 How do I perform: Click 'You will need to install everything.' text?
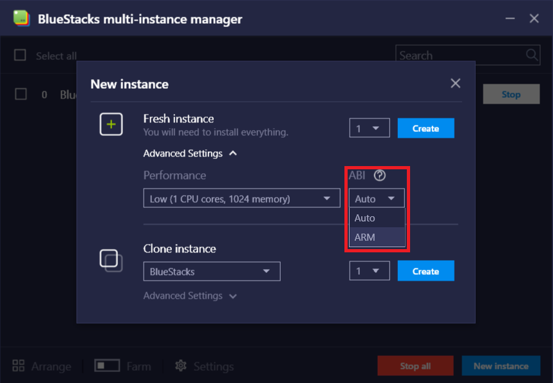[x=216, y=132]
